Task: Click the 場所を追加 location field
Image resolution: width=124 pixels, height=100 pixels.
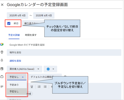Action: point(64,53)
